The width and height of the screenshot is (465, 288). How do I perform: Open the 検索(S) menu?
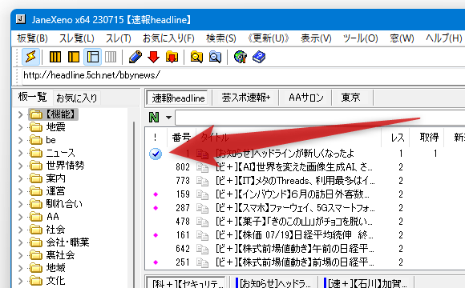tap(221, 38)
